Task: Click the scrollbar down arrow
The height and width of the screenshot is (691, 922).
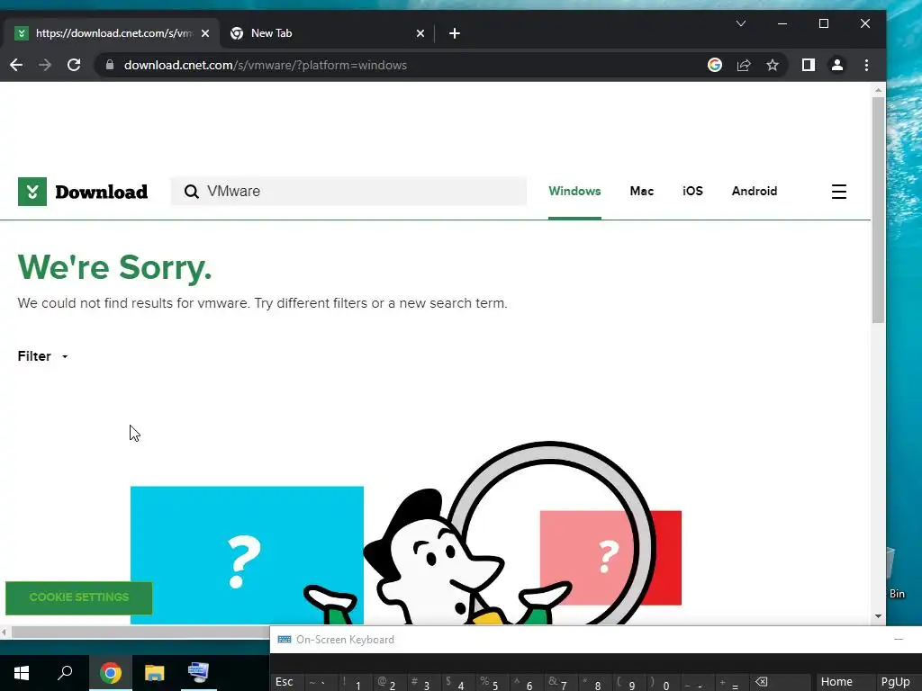Action: pyautogui.click(x=878, y=616)
